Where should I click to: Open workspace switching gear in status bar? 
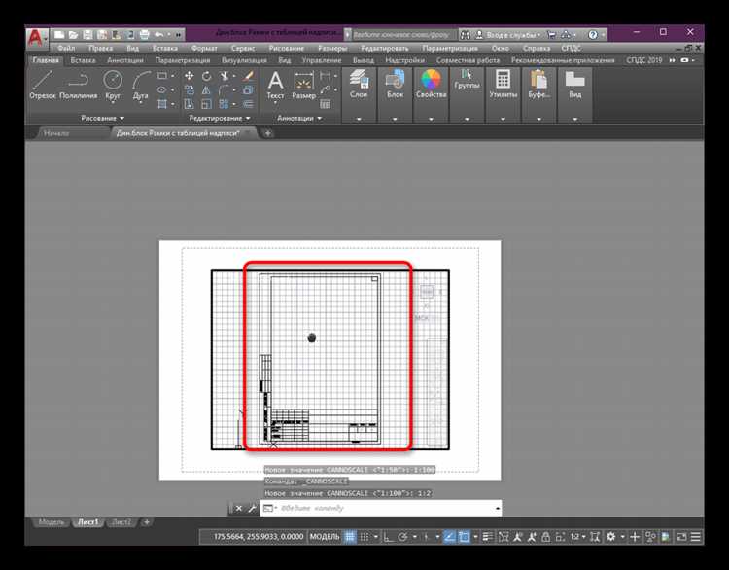tap(611, 537)
